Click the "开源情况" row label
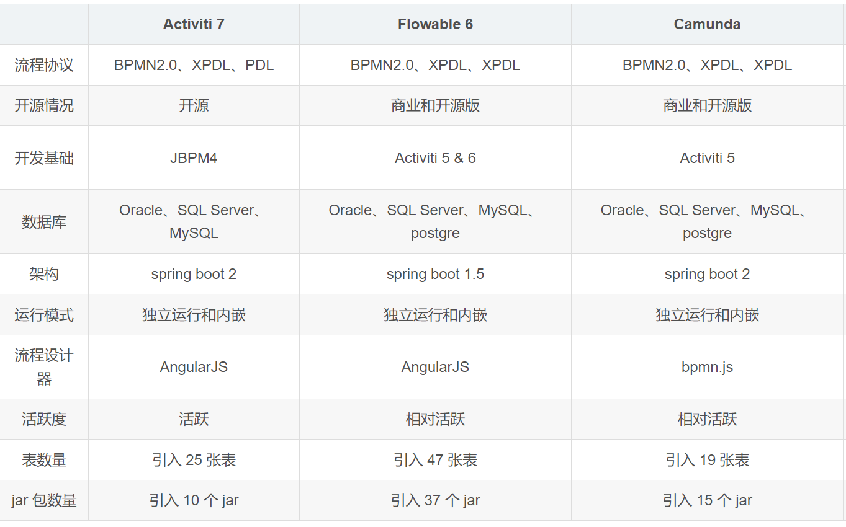The width and height of the screenshot is (846, 527). coord(44,105)
